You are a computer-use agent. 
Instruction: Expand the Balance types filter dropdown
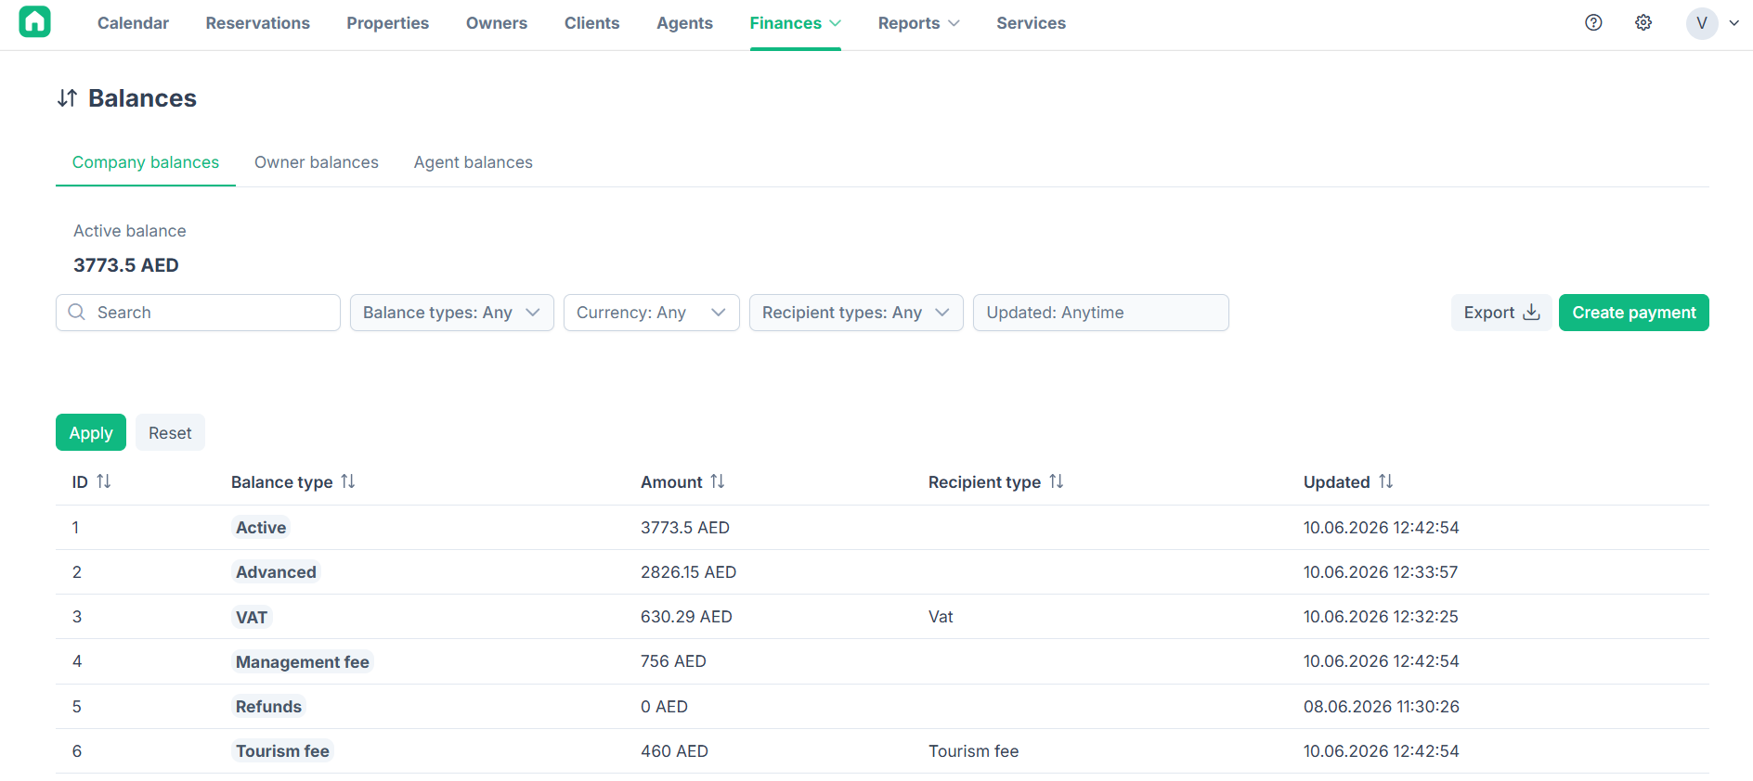pyautogui.click(x=452, y=313)
